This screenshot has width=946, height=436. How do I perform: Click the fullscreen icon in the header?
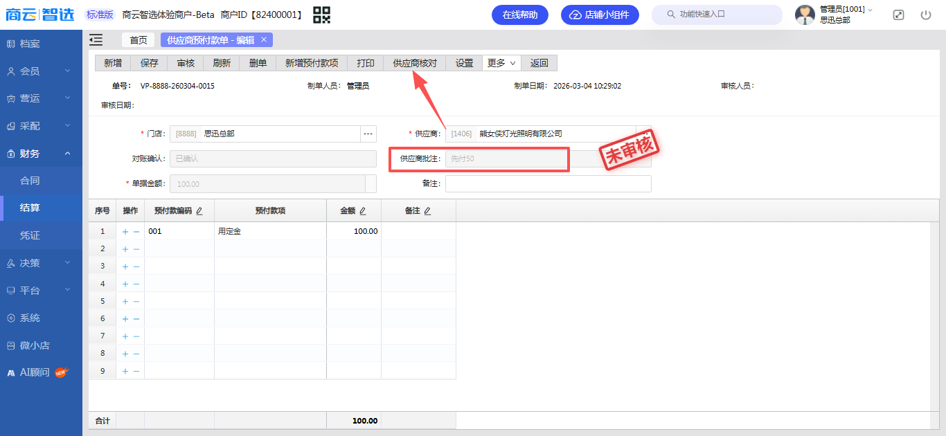click(x=898, y=15)
